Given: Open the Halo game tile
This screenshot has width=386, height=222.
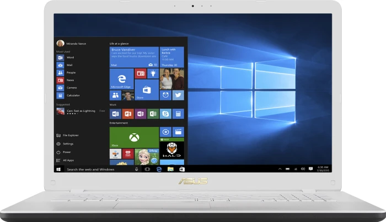Looking at the screenshot, I should 172,148.
